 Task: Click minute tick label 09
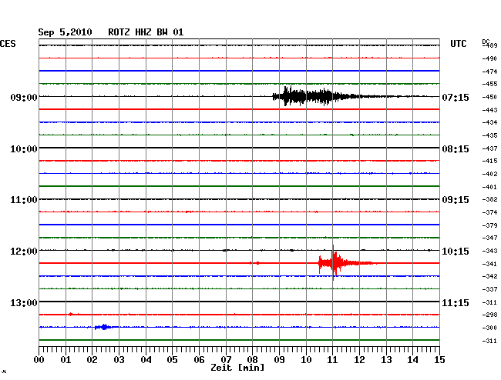pyautogui.click(x=279, y=360)
